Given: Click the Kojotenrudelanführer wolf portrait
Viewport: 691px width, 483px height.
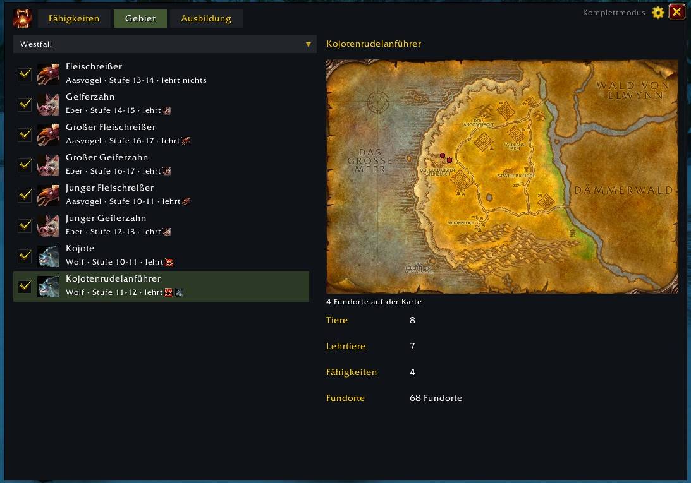Looking at the screenshot, I should [48, 286].
